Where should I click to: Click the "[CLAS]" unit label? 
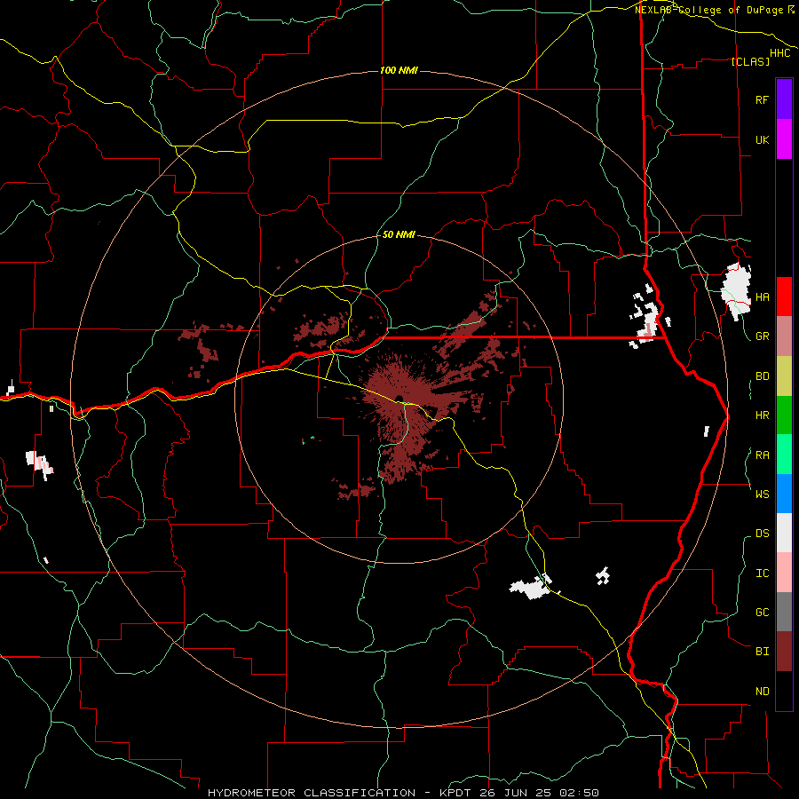[x=750, y=61]
